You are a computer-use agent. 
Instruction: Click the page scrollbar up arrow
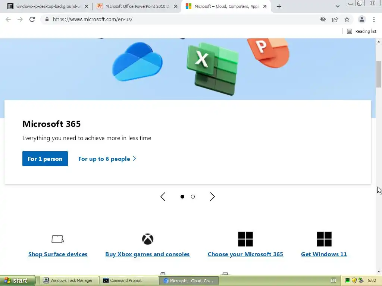click(379, 42)
